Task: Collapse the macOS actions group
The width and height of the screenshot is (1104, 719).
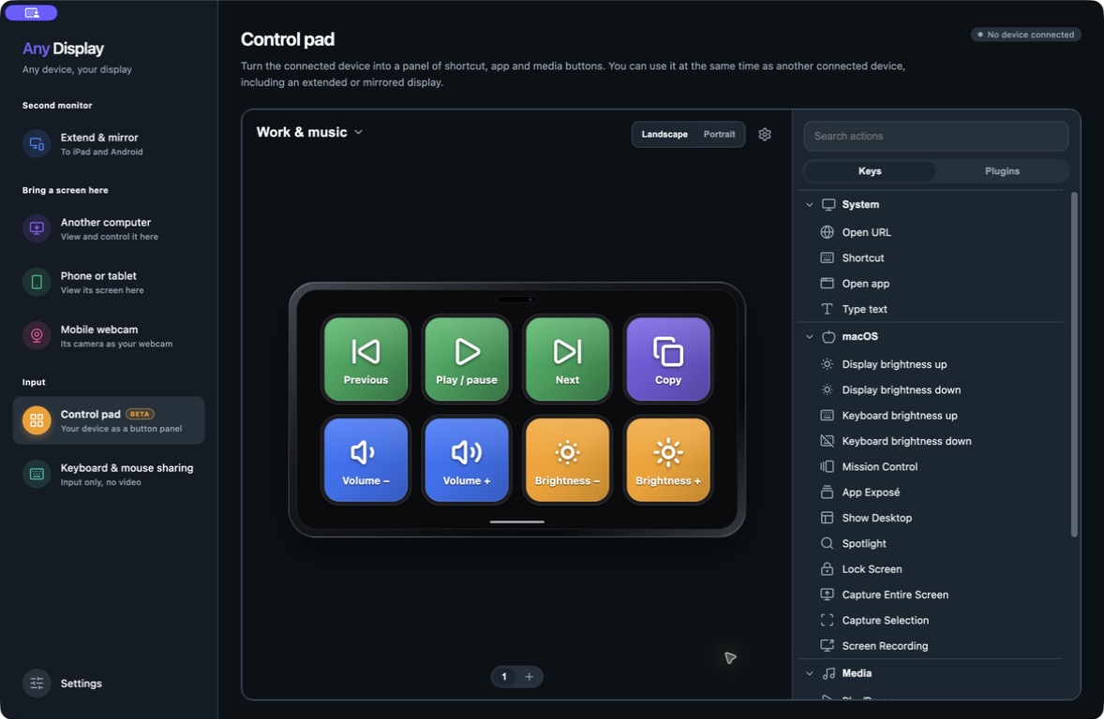Action: tap(810, 337)
